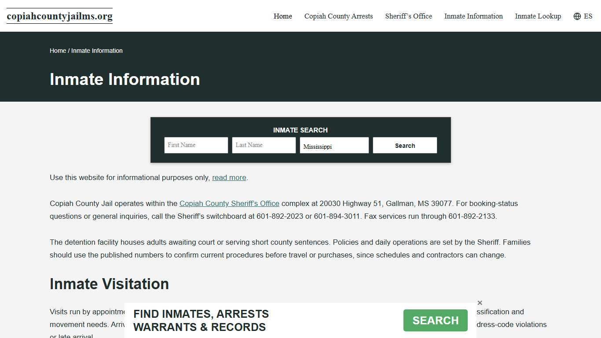Viewport: 601px width, 338px height.
Task: Click Home in the breadcrumb trail
Action: coord(57,51)
